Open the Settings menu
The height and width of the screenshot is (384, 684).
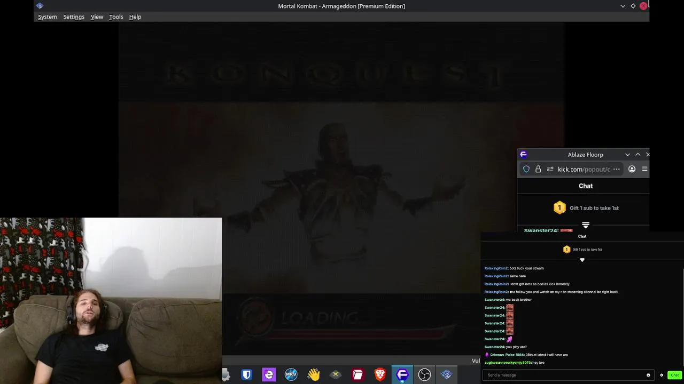tap(74, 17)
